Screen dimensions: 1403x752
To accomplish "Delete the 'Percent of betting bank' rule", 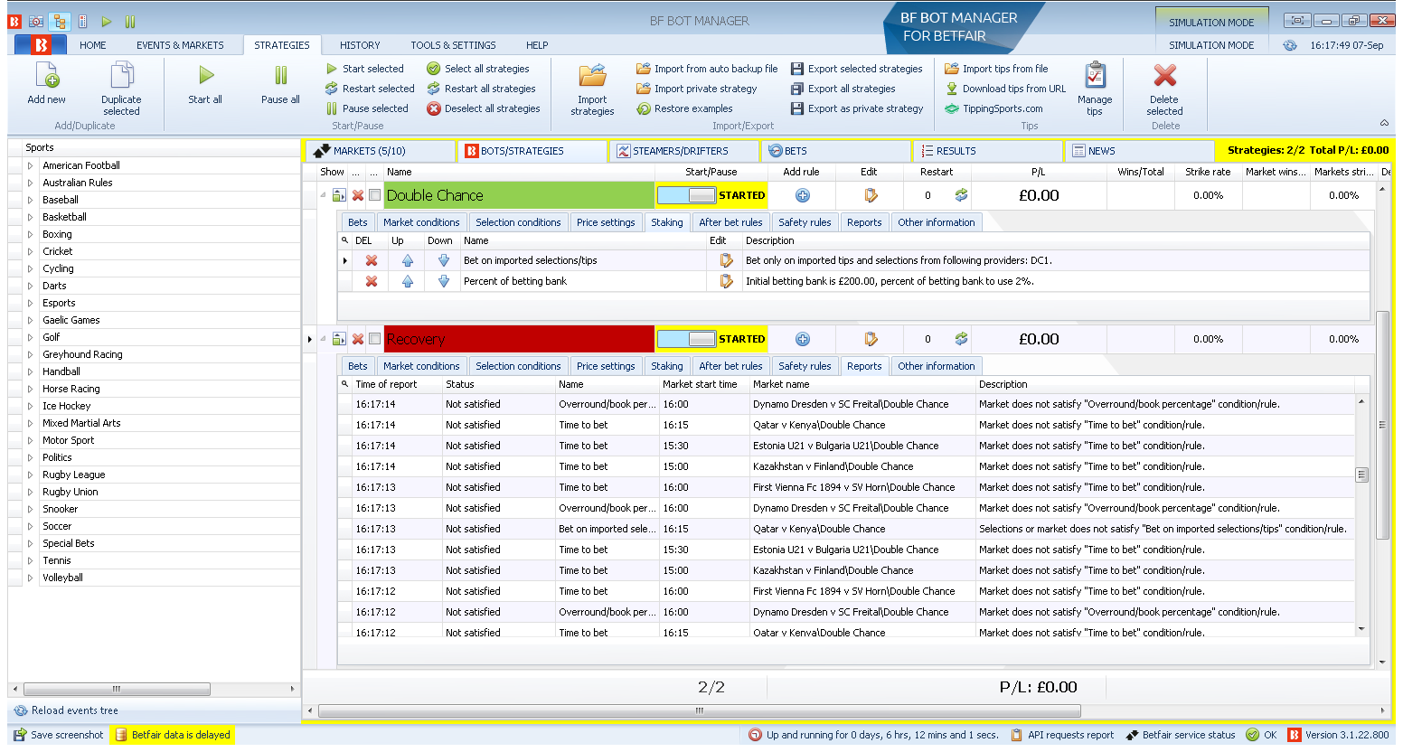I will (x=371, y=281).
